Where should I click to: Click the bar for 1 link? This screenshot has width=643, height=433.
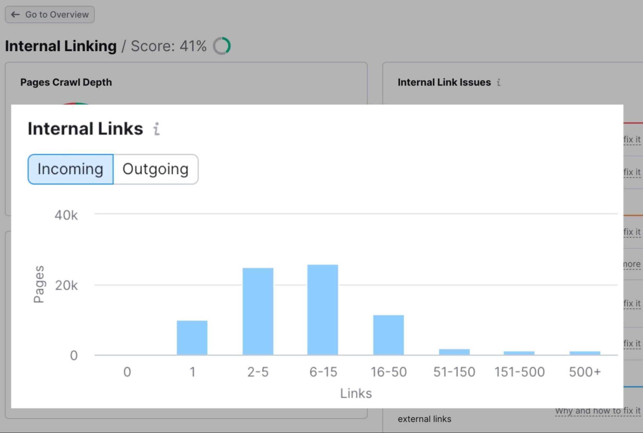click(192, 338)
